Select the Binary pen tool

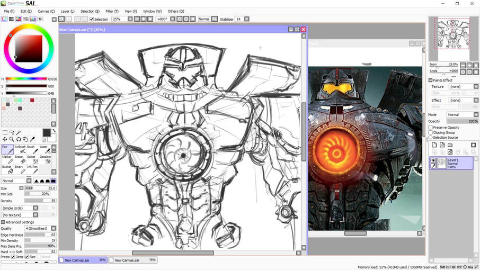pos(20,169)
